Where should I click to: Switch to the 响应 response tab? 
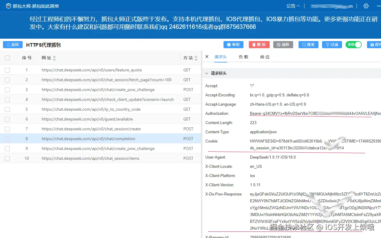pyautogui.click(x=265, y=57)
